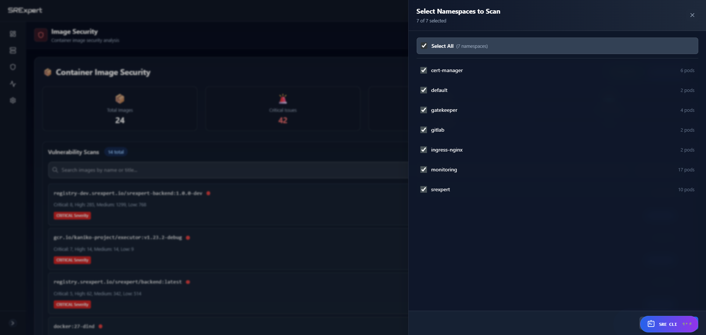Screen dimensions: 706x335
Task: Click the SRE CLI robot icon
Action: click(x=651, y=324)
